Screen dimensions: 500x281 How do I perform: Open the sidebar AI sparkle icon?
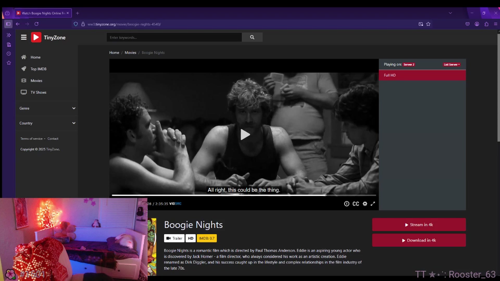click(x=9, y=35)
